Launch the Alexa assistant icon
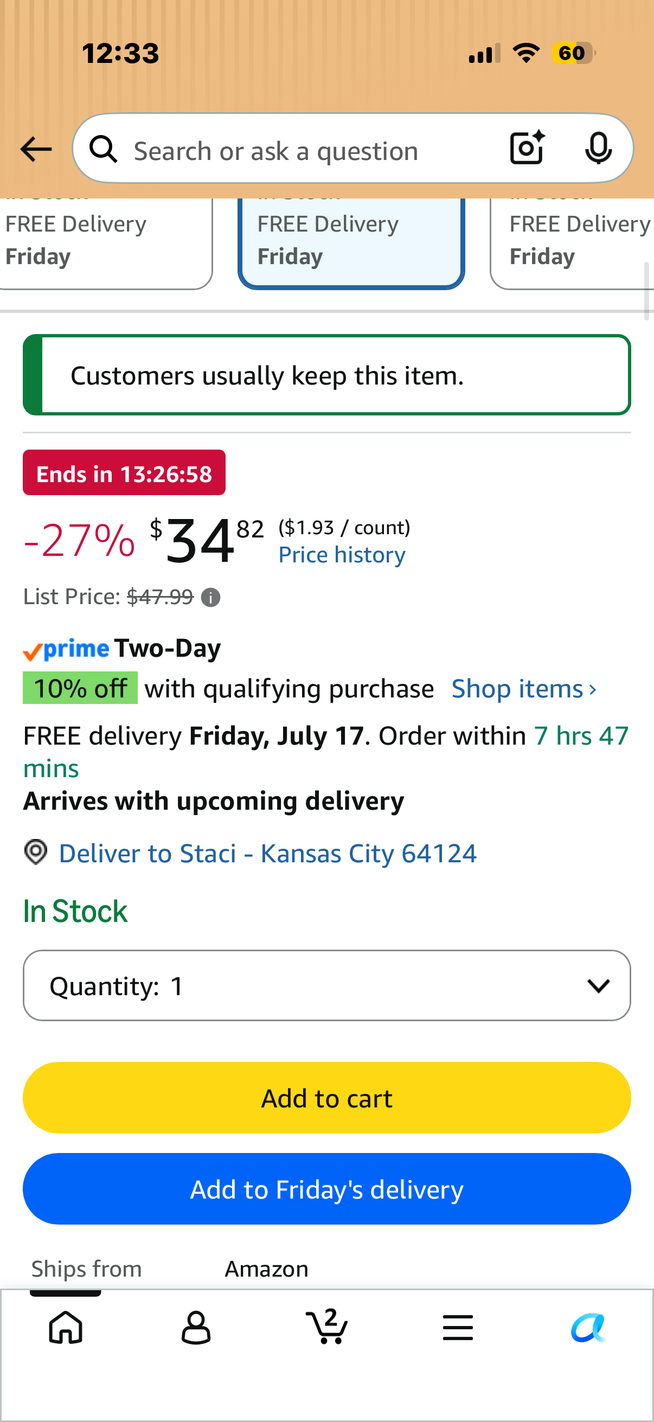The image size is (654, 1422). point(588,1327)
